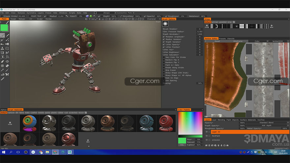This screenshot has width=290, height=163.
Task: Click the move arrows icon in viewport toolbar
Action: click(109, 19)
